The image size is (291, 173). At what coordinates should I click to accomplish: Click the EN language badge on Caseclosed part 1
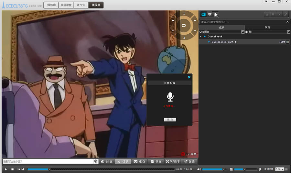coord(288,42)
